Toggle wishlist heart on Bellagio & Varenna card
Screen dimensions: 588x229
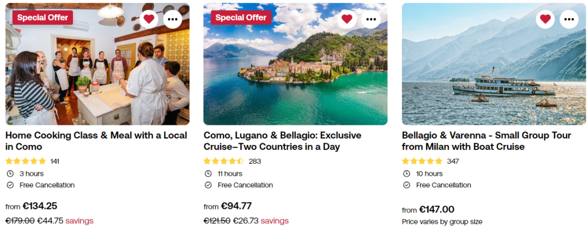545,19
